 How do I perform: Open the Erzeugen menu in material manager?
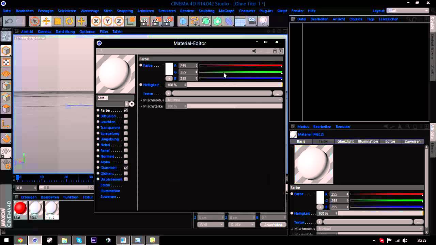[29, 197]
